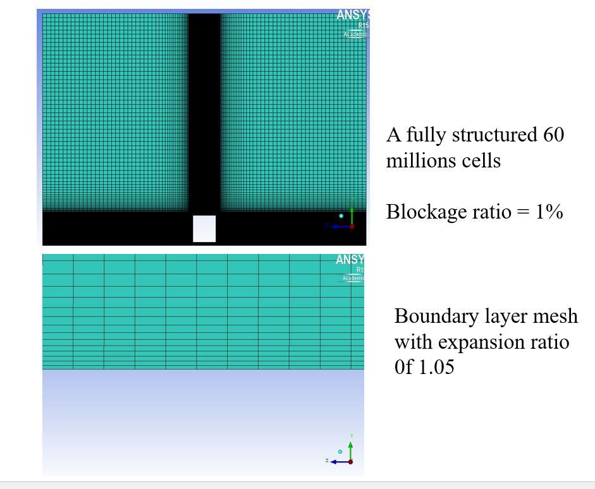595x489 pixels.
Task: Click the Z axis label text
Action: [327, 461]
